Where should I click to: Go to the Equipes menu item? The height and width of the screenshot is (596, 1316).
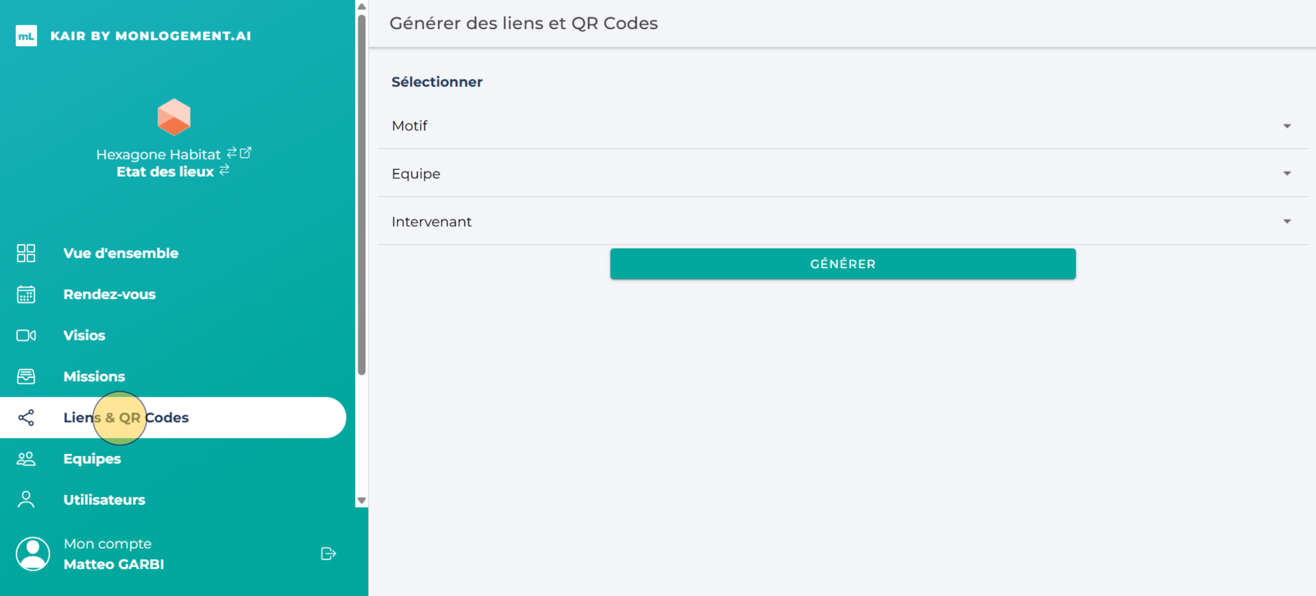point(92,459)
